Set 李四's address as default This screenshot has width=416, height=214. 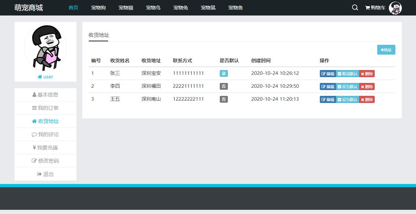coord(347,87)
